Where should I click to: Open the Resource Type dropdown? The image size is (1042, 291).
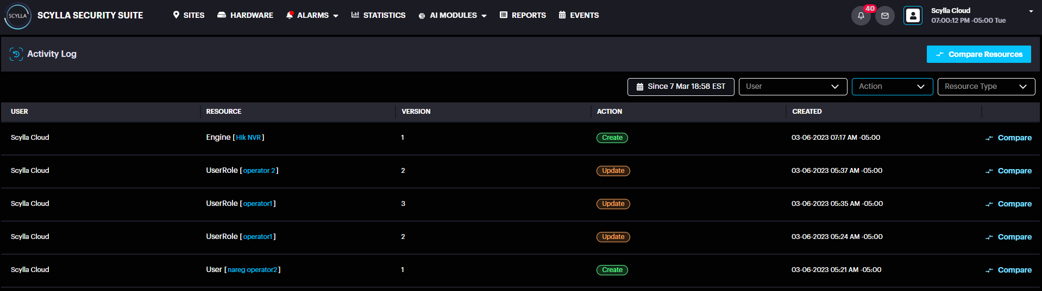point(985,87)
